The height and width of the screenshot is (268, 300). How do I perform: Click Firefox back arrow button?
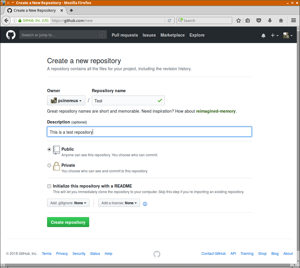point(6,20)
